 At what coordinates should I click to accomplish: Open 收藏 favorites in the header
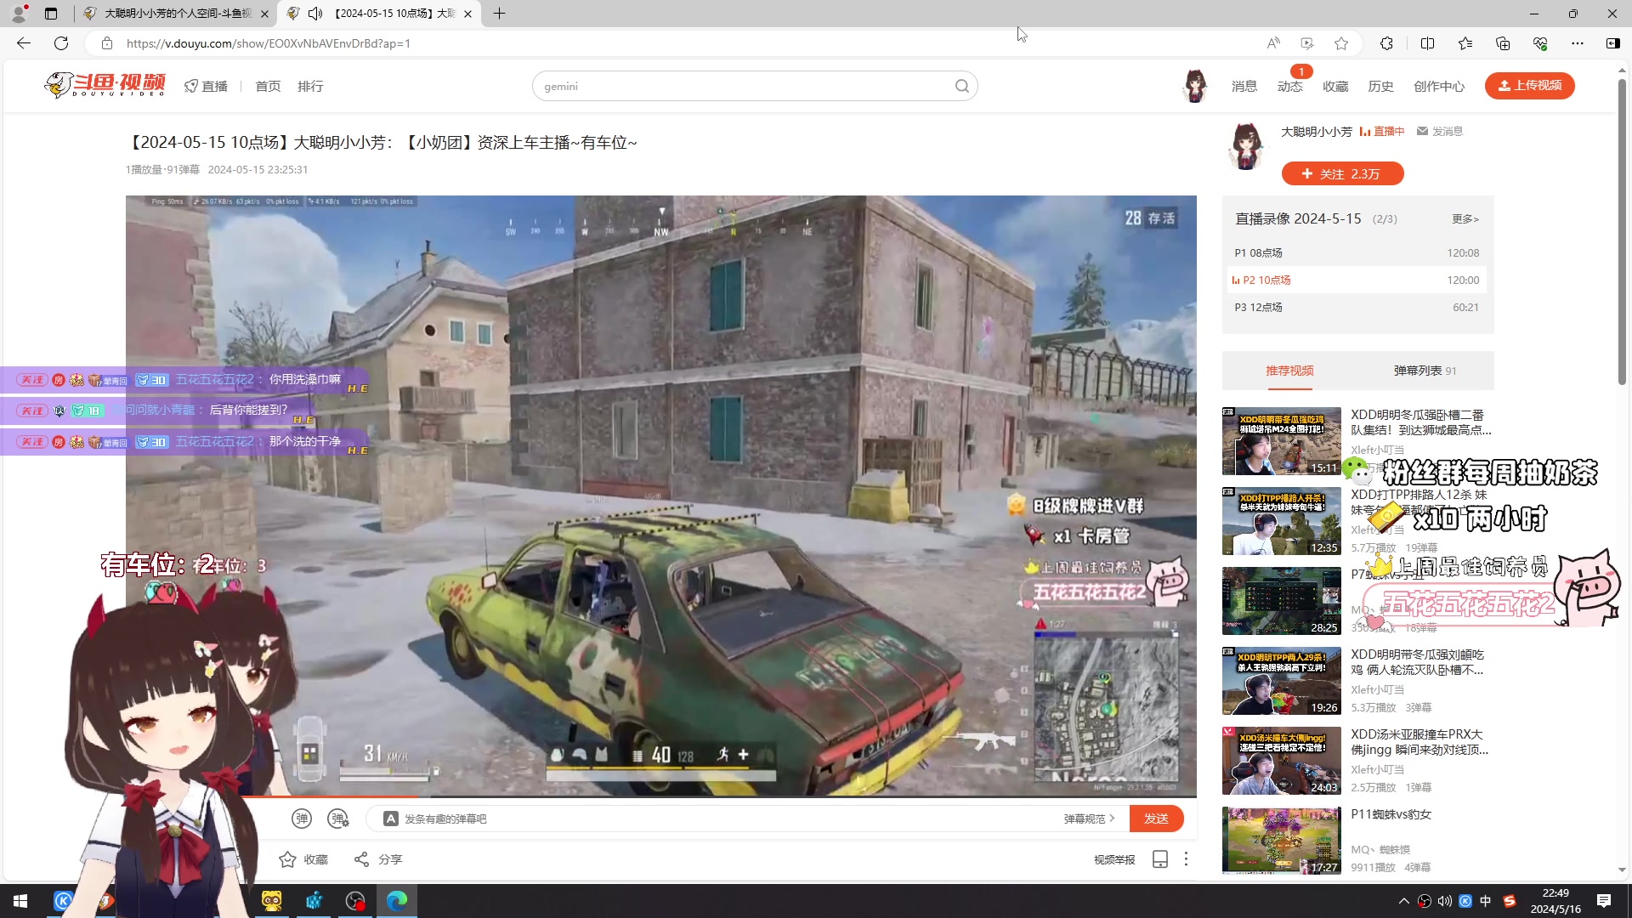point(1335,86)
